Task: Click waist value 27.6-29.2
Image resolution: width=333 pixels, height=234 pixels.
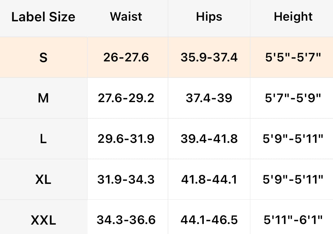Action: tap(126, 98)
